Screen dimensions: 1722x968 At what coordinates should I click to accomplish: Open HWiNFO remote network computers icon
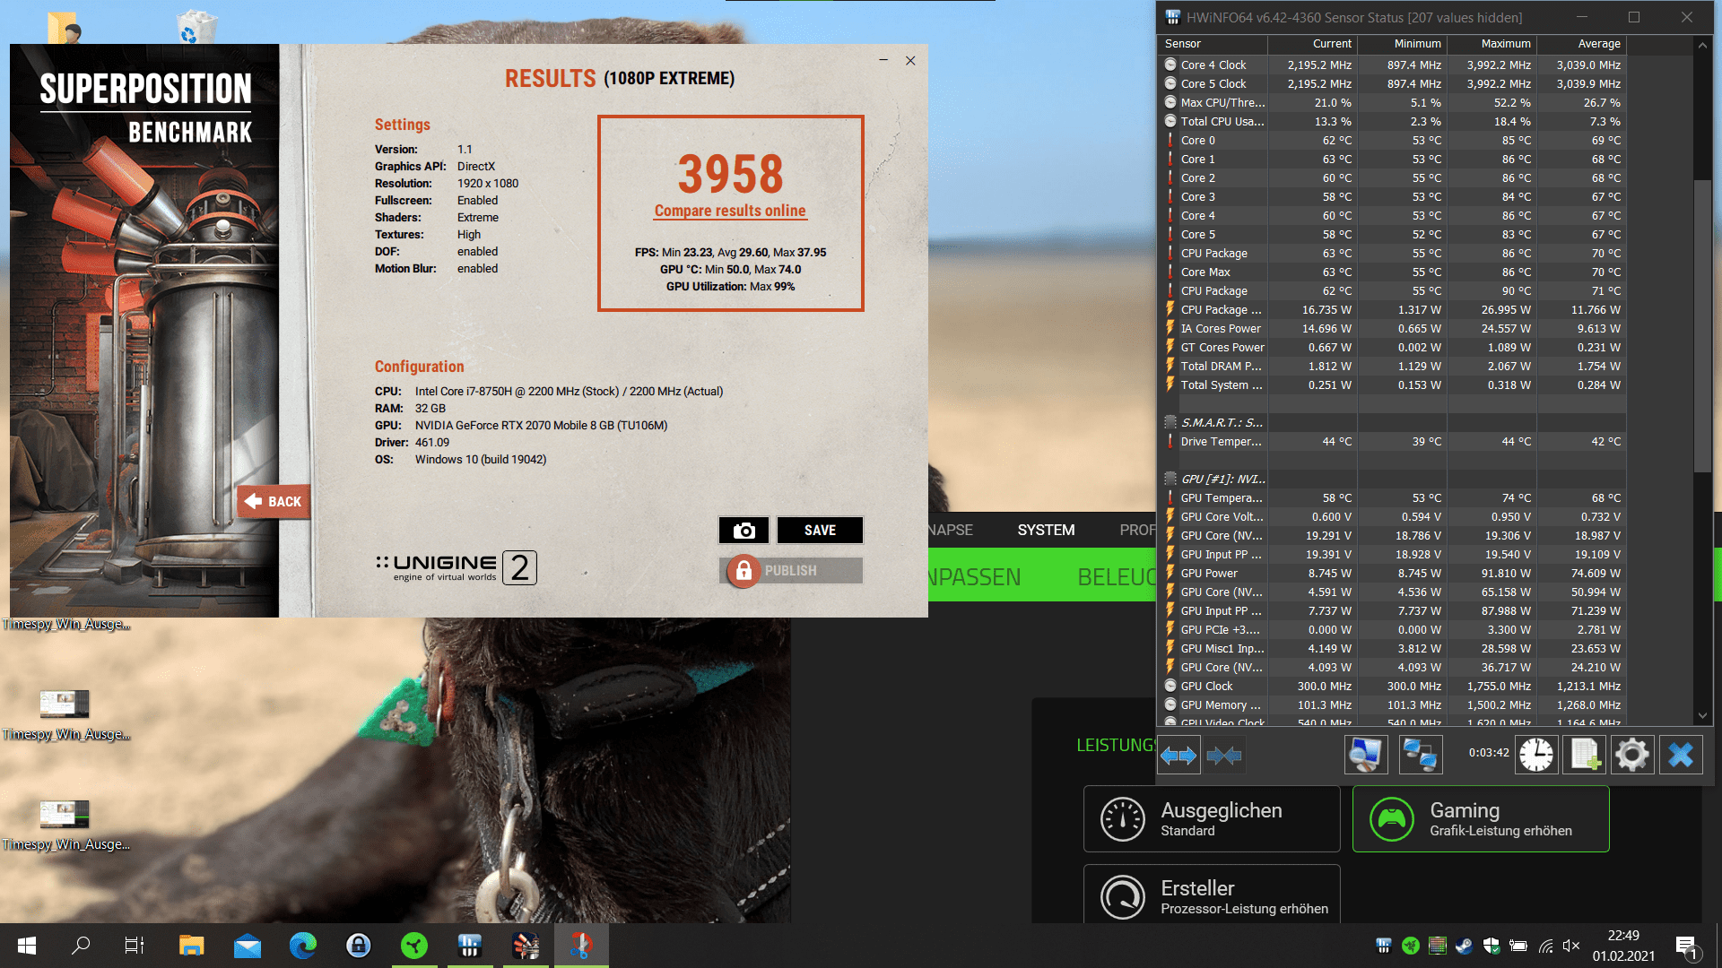point(1421,755)
